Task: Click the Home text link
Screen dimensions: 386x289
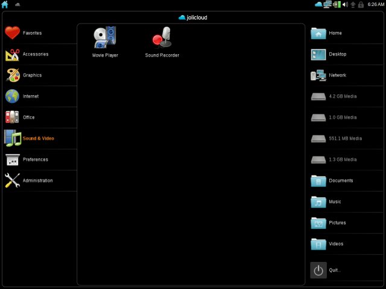Action: pyautogui.click(x=335, y=33)
